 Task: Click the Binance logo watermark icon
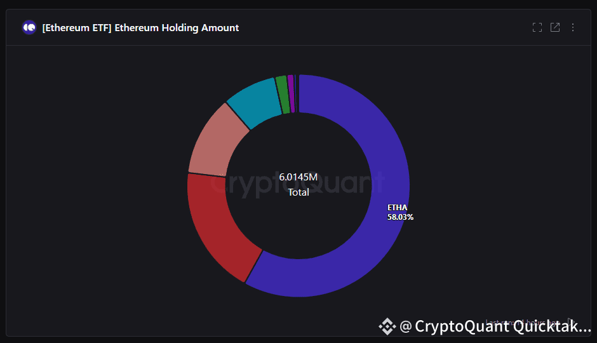tap(387, 326)
